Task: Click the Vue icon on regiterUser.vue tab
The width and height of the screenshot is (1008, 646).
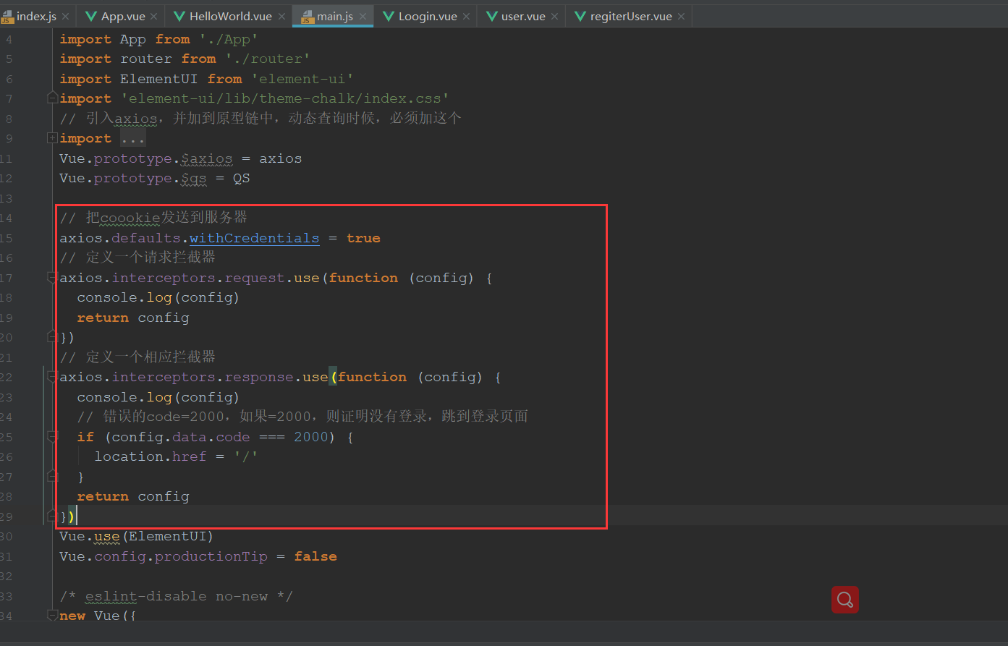Action: (580, 16)
